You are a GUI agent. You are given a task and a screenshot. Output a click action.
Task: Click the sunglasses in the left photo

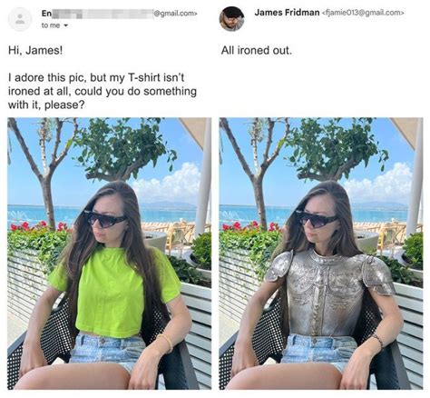point(105,219)
